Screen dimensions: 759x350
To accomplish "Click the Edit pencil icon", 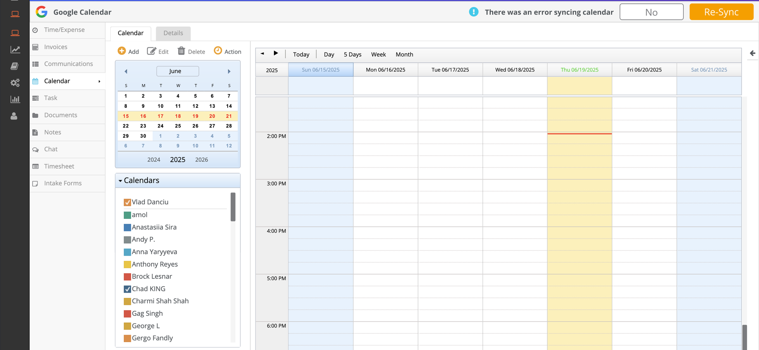I will [151, 51].
